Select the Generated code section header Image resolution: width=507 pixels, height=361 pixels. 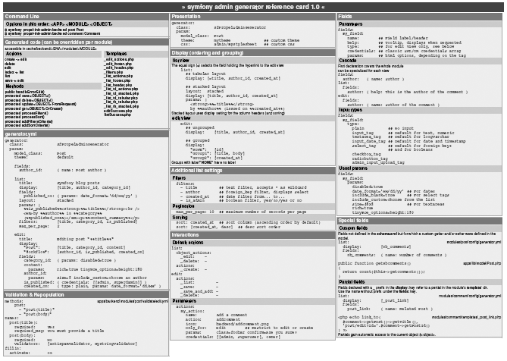[x=45, y=42]
